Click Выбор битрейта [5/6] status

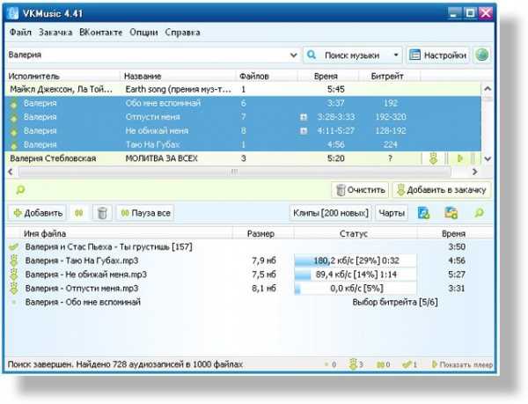coord(395,302)
